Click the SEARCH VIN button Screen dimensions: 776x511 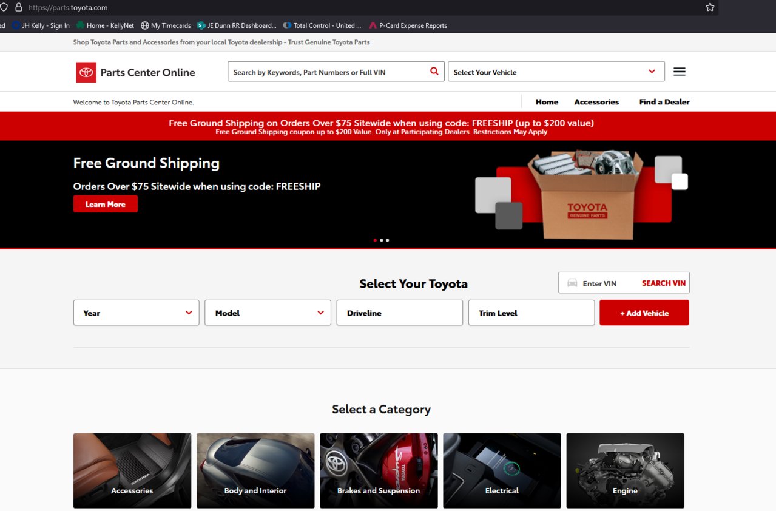[664, 283]
